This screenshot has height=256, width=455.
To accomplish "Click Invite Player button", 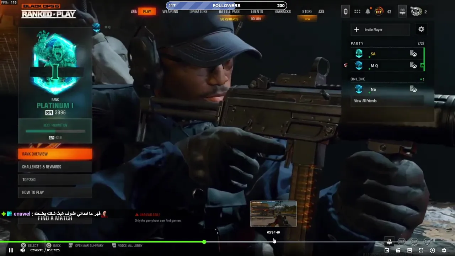I will pyautogui.click(x=380, y=30).
